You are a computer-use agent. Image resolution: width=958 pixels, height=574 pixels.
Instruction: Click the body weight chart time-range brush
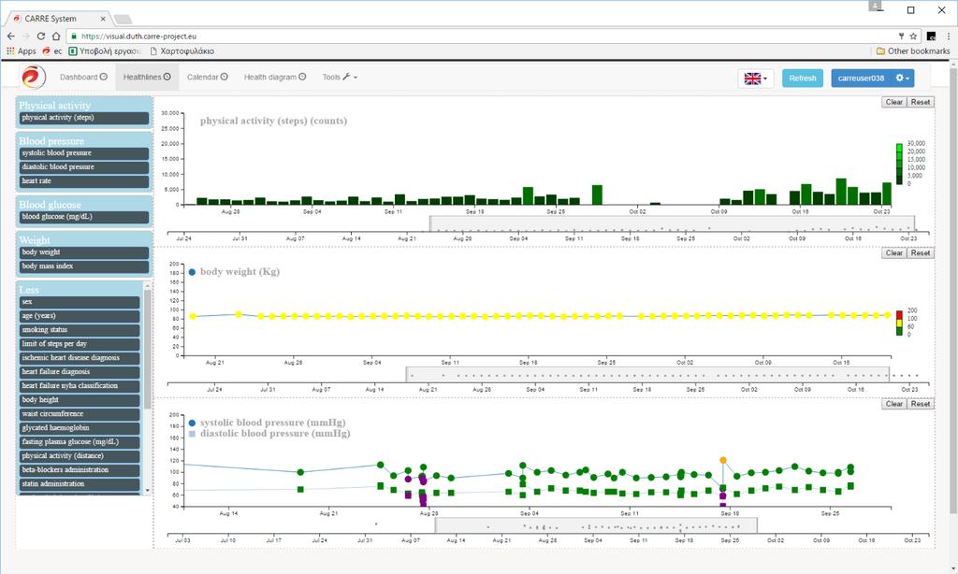647,374
